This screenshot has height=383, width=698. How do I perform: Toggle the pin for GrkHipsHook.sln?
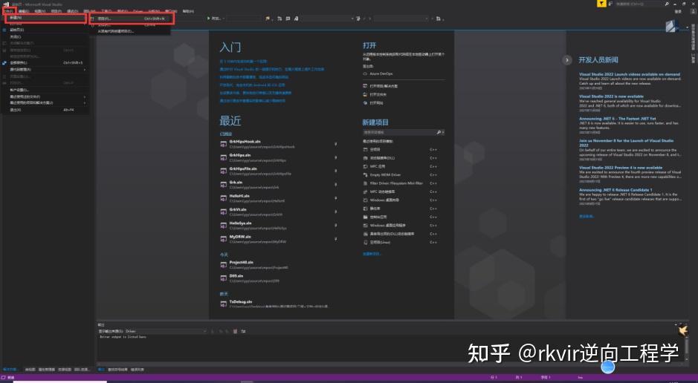tap(336, 144)
